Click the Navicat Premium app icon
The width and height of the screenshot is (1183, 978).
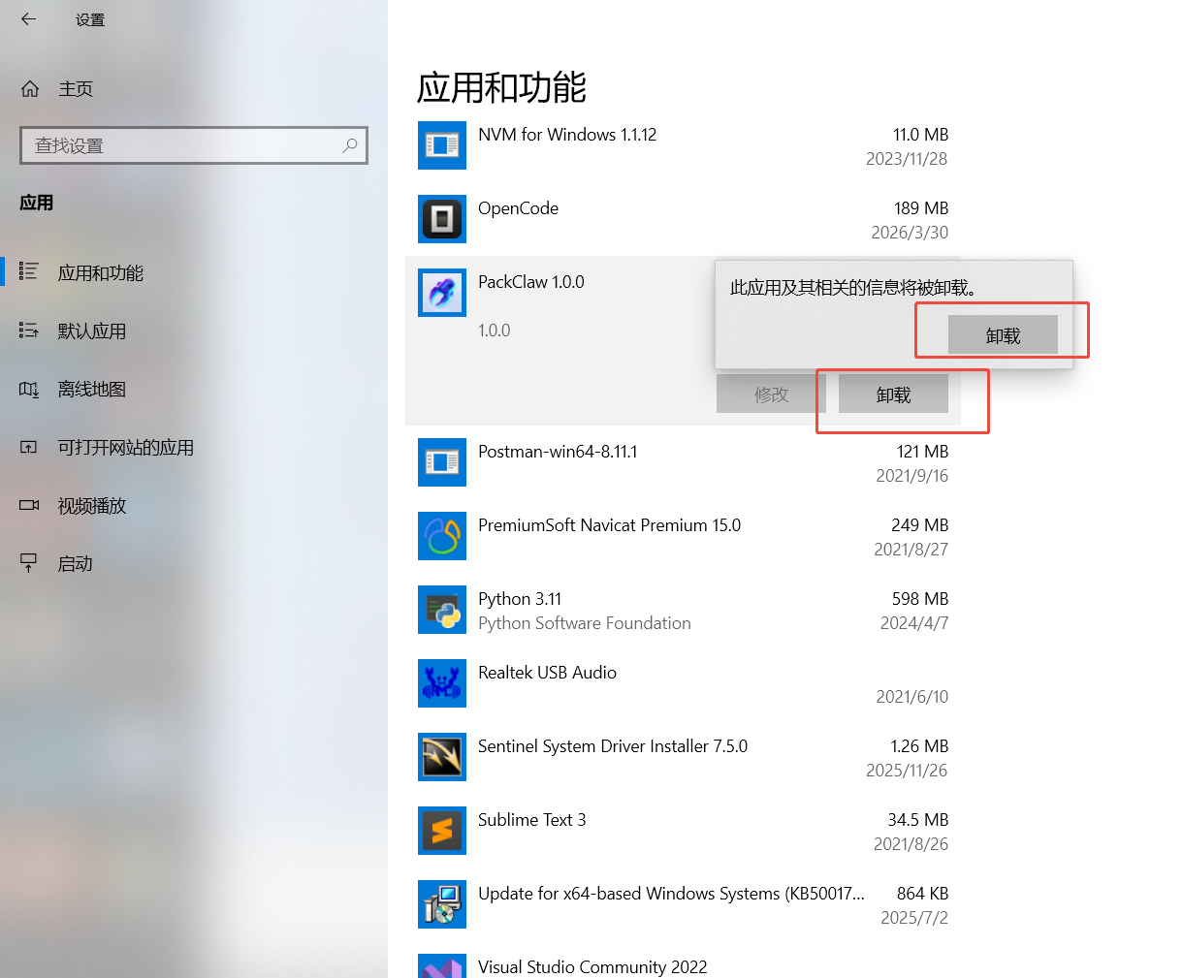pos(442,536)
